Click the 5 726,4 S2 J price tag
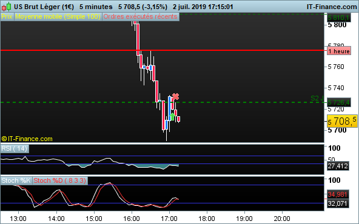 coord(338,102)
